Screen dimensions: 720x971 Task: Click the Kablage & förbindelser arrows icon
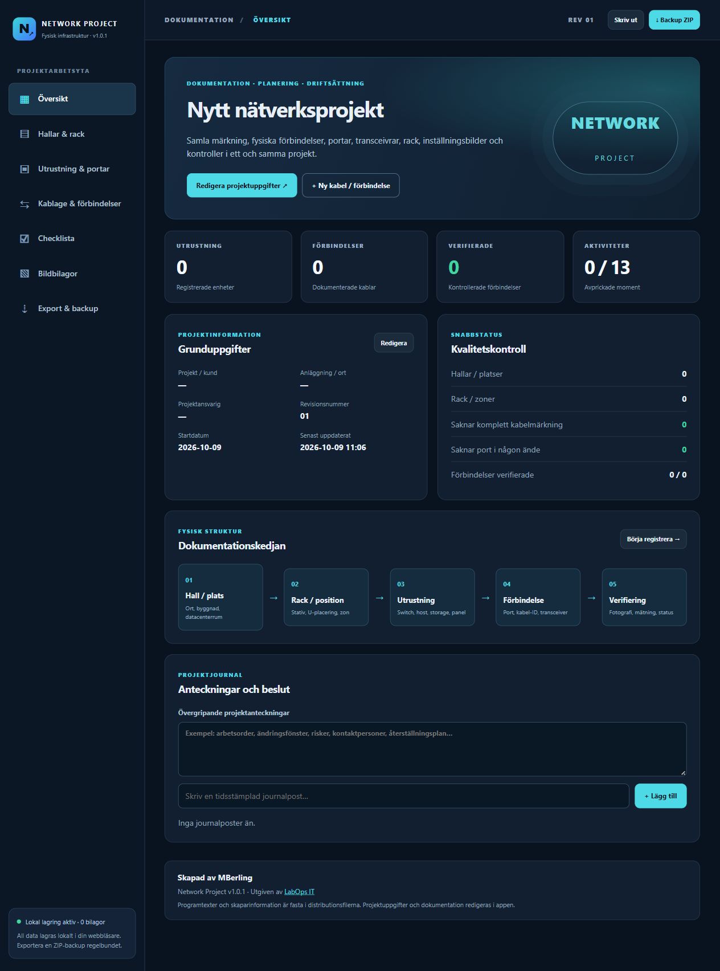(24, 204)
